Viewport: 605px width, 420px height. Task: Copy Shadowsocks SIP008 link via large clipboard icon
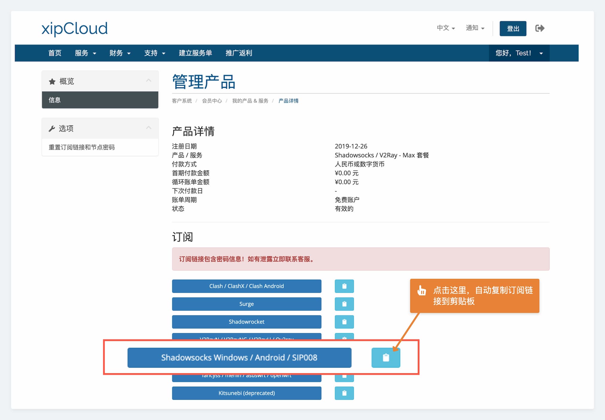(x=386, y=357)
